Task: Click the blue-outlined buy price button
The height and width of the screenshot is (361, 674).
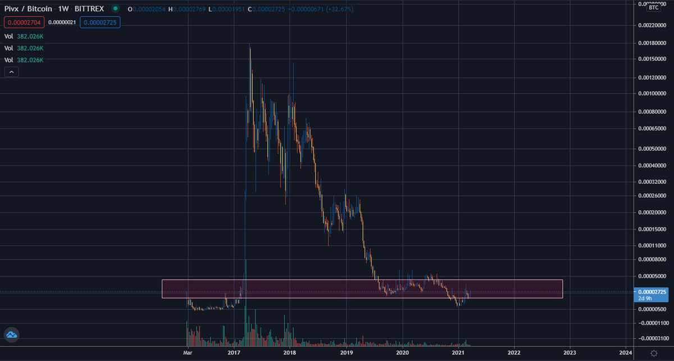Action: point(99,22)
